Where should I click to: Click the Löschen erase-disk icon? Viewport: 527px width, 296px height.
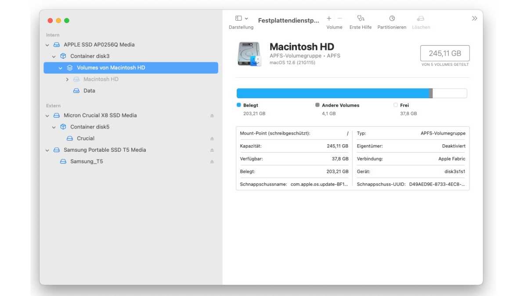pyautogui.click(x=421, y=18)
